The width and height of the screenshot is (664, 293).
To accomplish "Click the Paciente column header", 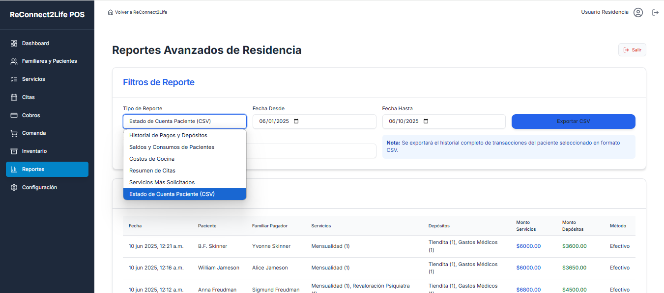I will click(x=207, y=226).
